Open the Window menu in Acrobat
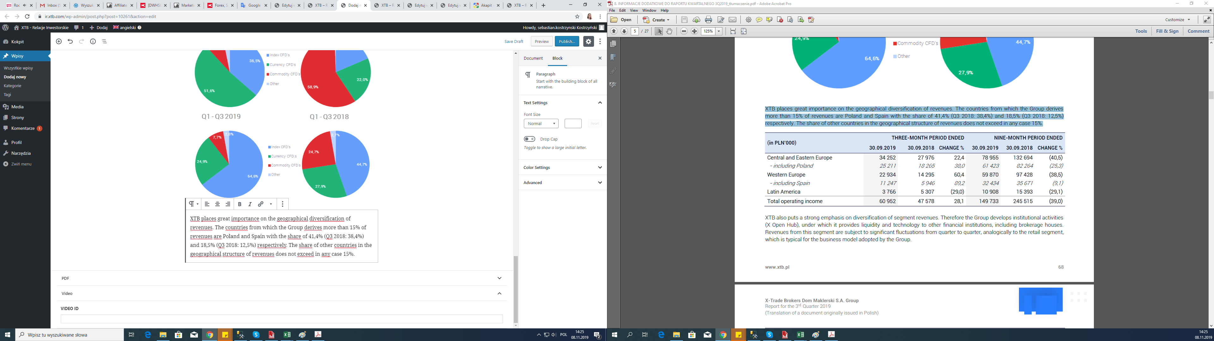The image size is (1214, 341). tap(649, 10)
